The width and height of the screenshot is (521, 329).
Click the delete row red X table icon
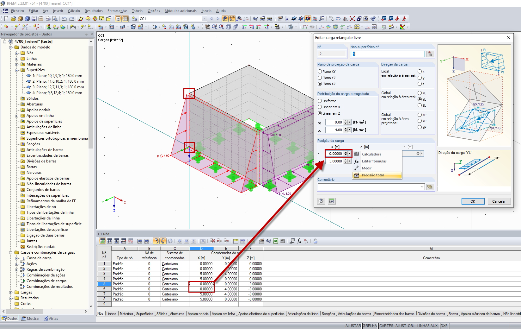point(212,241)
